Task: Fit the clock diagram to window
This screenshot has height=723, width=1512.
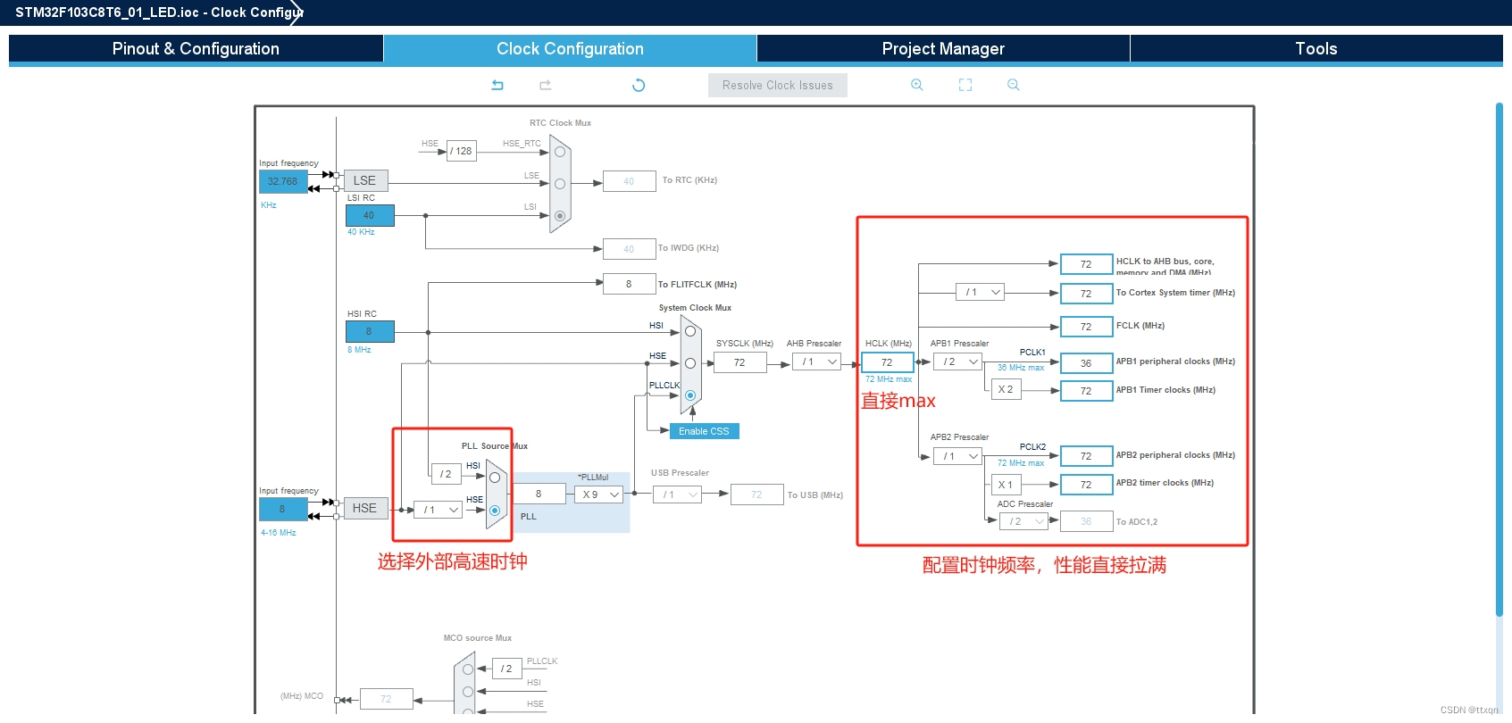Action: point(965,85)
